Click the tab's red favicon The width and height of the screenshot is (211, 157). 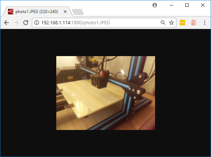click(x=11, y=12)
